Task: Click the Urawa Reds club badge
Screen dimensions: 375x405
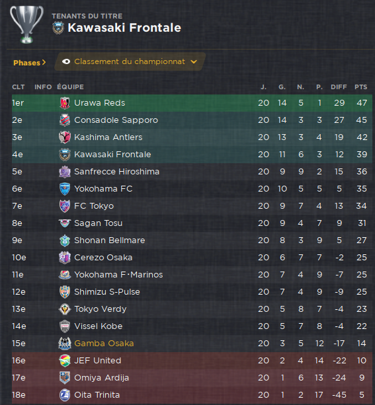Action: 65,103
